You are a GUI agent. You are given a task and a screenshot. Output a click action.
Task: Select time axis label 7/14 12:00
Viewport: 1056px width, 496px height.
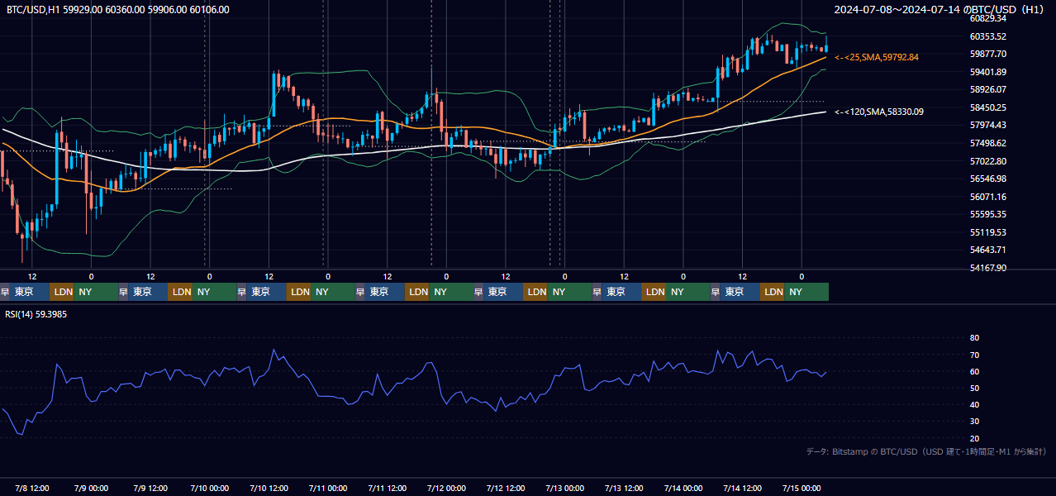click(x=743, y=487)
